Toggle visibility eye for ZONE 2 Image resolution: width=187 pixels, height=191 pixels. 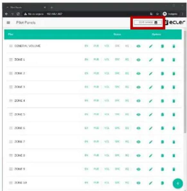pos(138,74)
